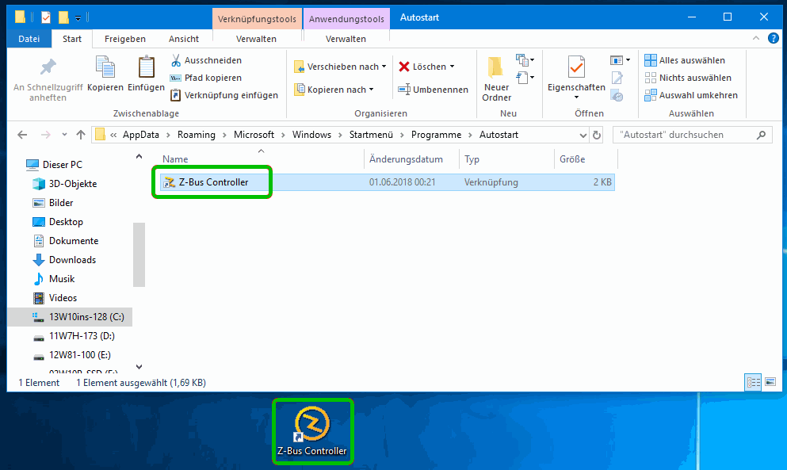Double-check the Z-Bus Controller desktop shortcut icon
Screen dimensions: 787x470
(312, 426)
